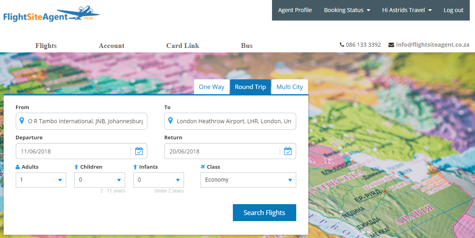Click the 'Return' field label
The width and height of the screenshot is (475, 238).
[x=173, y=137]
